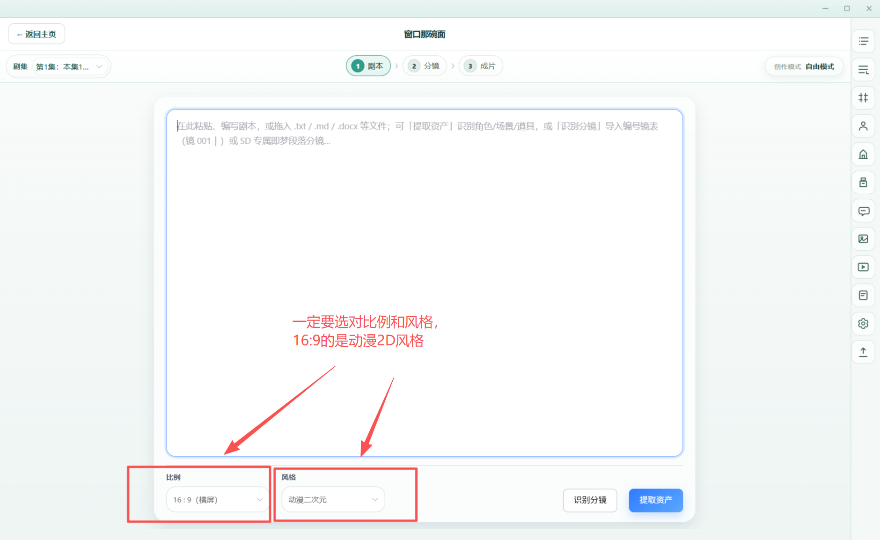The width and height of the screenshot is (880, 540).
Task: Open the scene house icon panel
Action: click(863, 154)
